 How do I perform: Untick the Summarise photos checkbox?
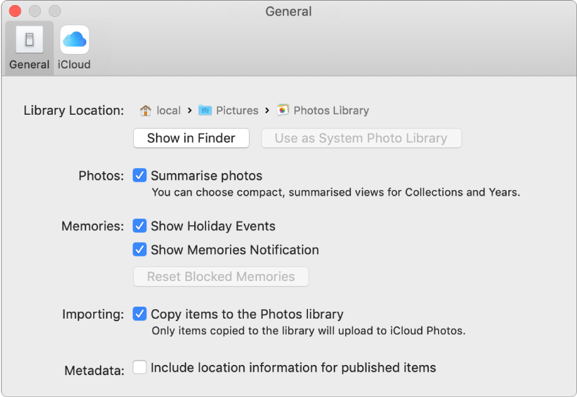click(139, 176)
